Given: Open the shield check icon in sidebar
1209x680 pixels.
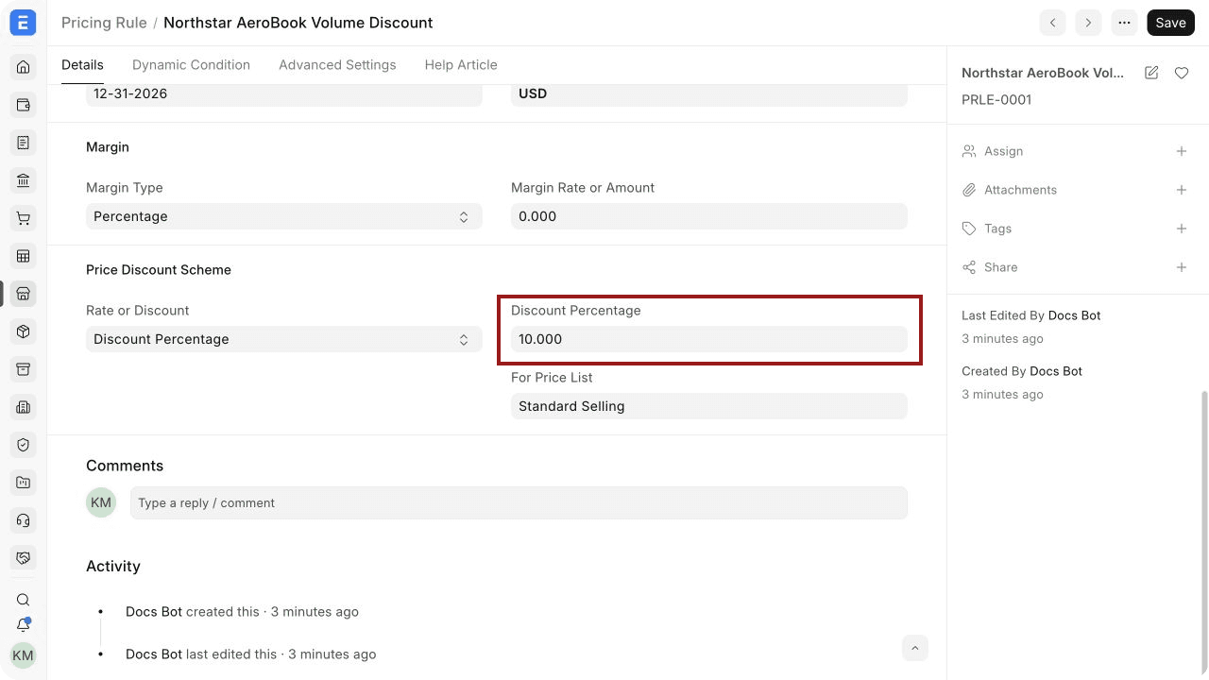Looking at the screenshot, I should point(24,445).
